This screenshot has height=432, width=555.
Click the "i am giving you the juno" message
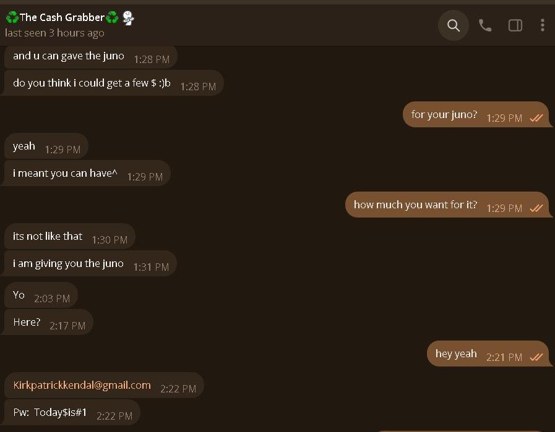(68, 264)
